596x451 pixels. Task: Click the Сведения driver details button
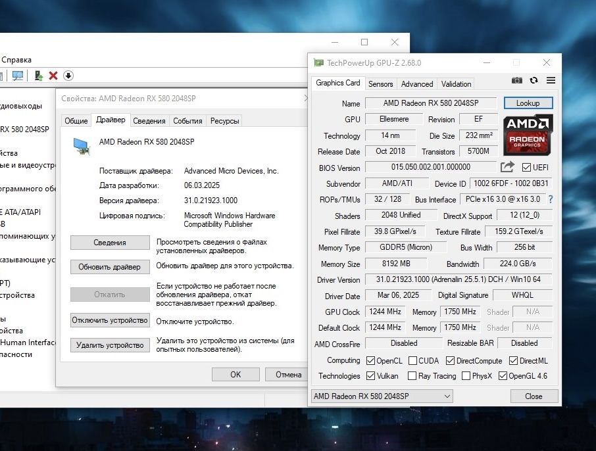tap(110, 243)
